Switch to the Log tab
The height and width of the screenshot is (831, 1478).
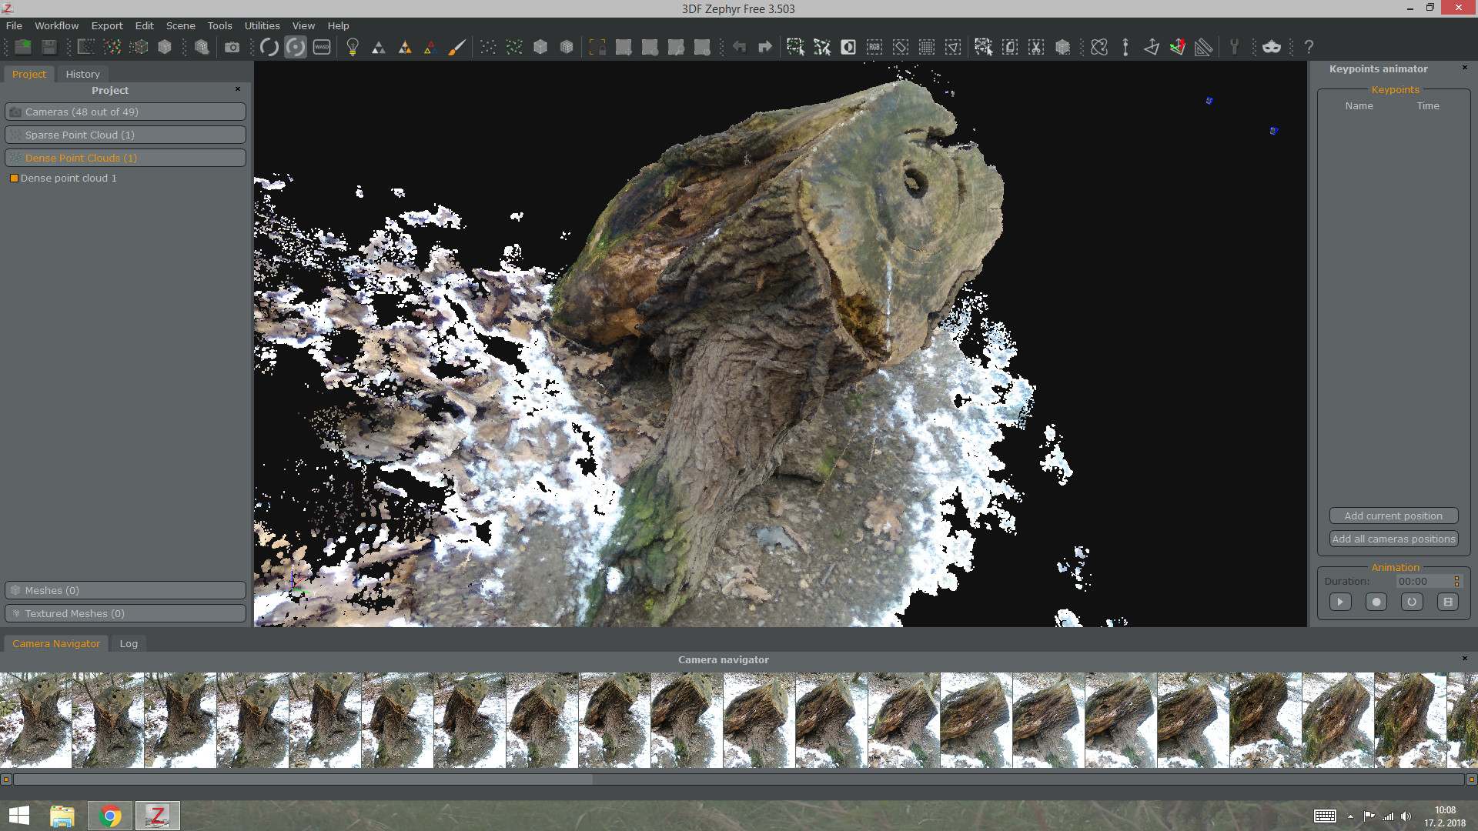tap(128, 643)
